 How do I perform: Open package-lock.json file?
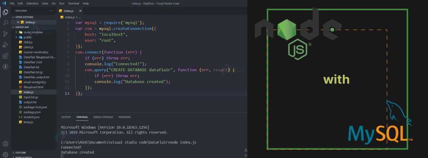coord(35,107)
